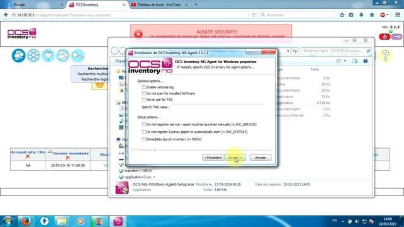
Task: Click the volume speaker icon in system tray
Action: click(357, 221)
